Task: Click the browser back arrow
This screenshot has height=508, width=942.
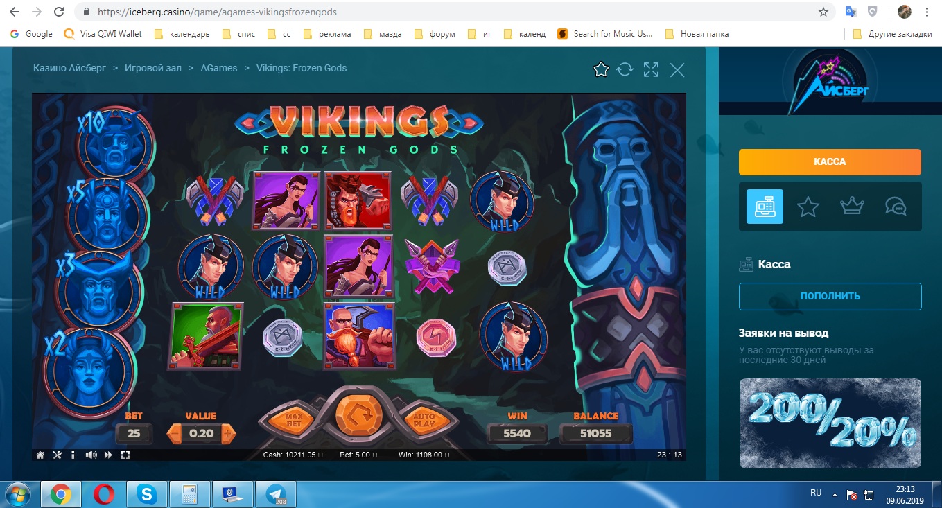Action: [15, 12]
